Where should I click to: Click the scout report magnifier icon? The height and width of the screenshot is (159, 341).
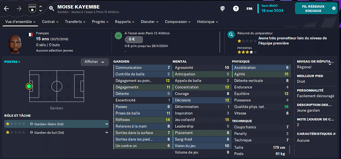coord(231,34)
